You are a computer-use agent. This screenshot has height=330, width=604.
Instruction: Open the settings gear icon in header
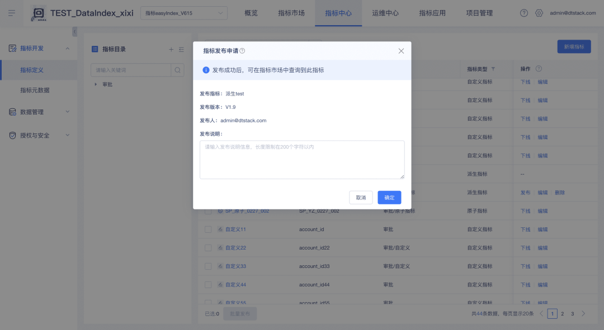pos(539,13)
